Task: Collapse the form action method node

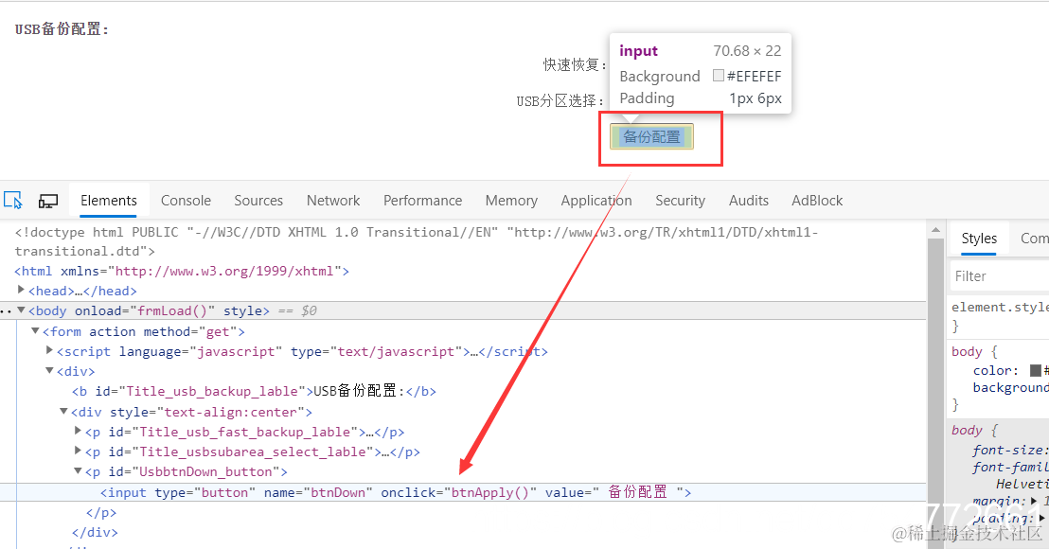Action: (x=35, y=331)
